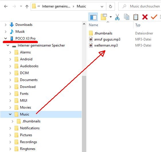Sort by the Name column header
The height and width of the screenshot is (152, 161).
pyautogui.click(x=93, y=25)
